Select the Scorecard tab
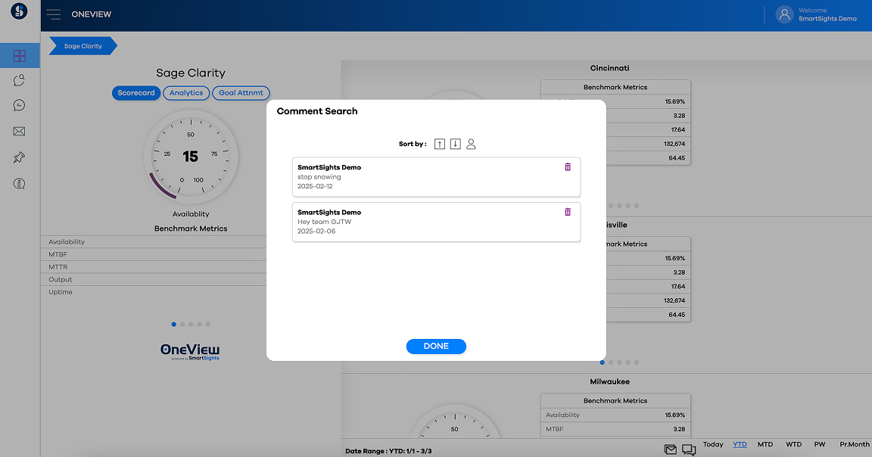The image size is (872, 457). (136, 93)
